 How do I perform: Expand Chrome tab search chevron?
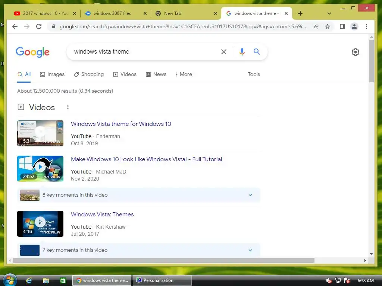(x=329, y=13)
